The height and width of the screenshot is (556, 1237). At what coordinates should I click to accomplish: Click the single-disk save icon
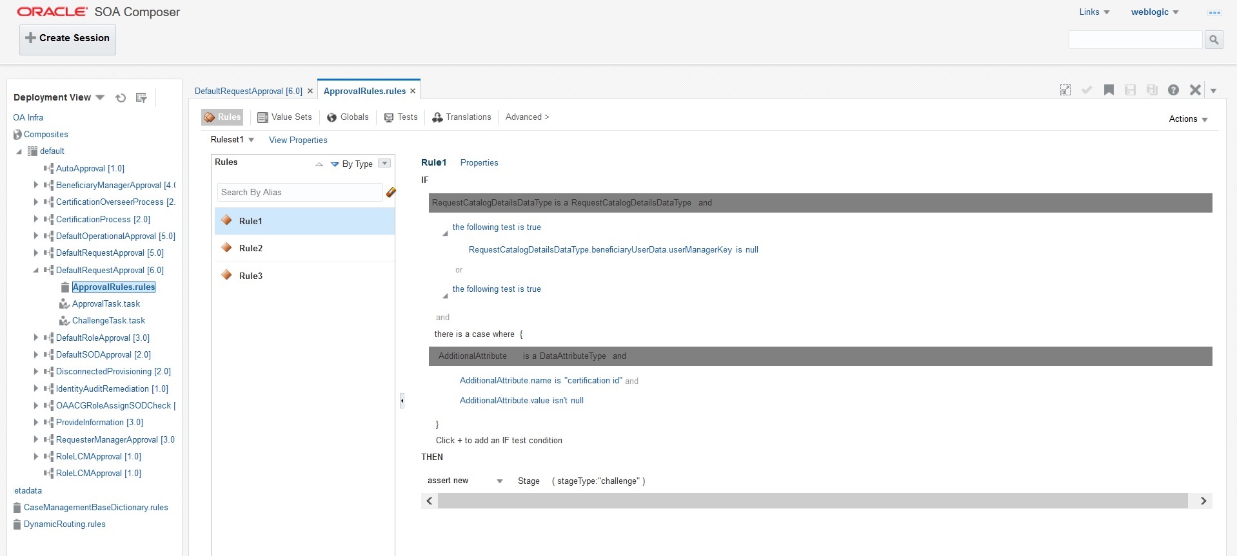click(1130, 90)
